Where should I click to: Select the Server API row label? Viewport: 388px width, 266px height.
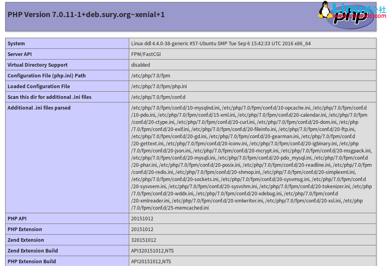click(19, 54)
